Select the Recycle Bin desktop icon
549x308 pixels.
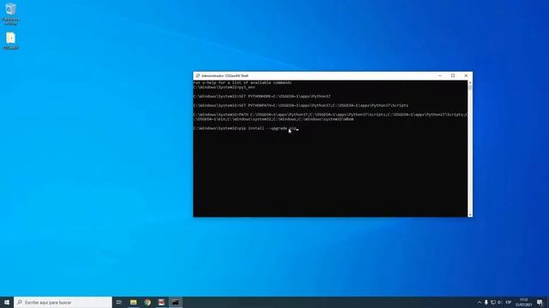pos(11,14)
